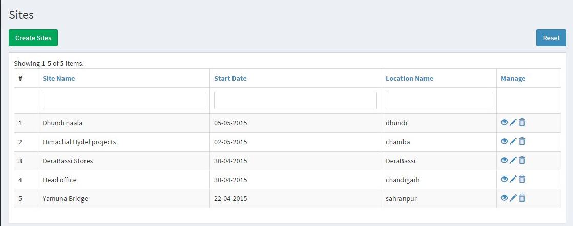Select the Himachal Hydel projects name cell

124,142
